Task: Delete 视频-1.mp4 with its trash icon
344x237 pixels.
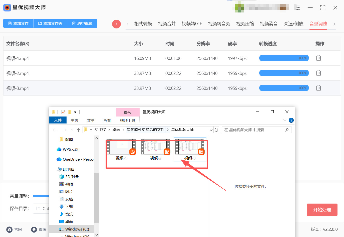Action: (318, 58)
